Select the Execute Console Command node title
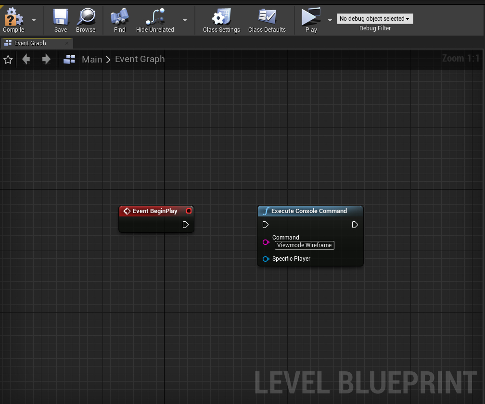 309,211
